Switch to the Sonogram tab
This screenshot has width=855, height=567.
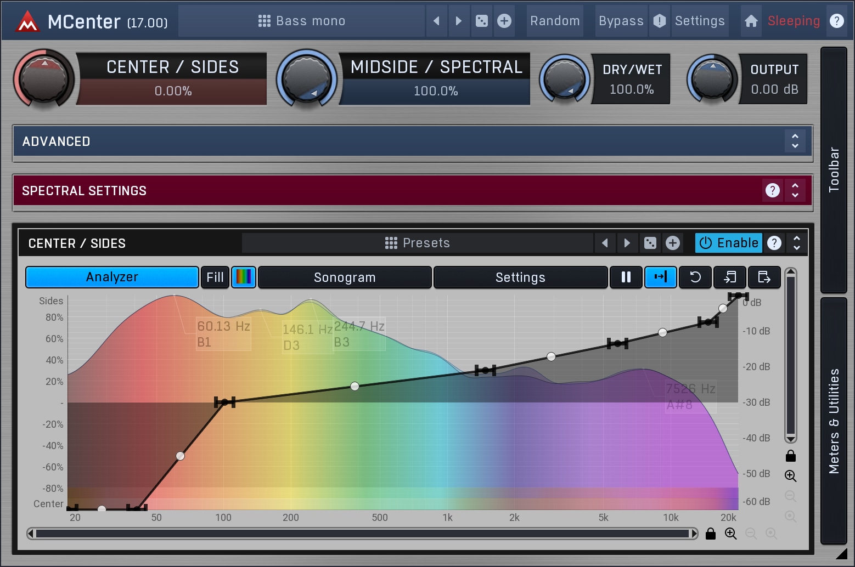click(x=345, y=277)
